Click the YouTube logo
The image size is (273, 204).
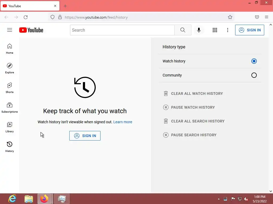click(31, 30)
